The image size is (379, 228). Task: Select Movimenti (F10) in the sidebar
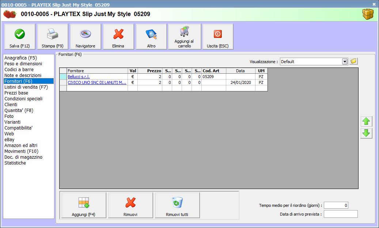[21, 151]
